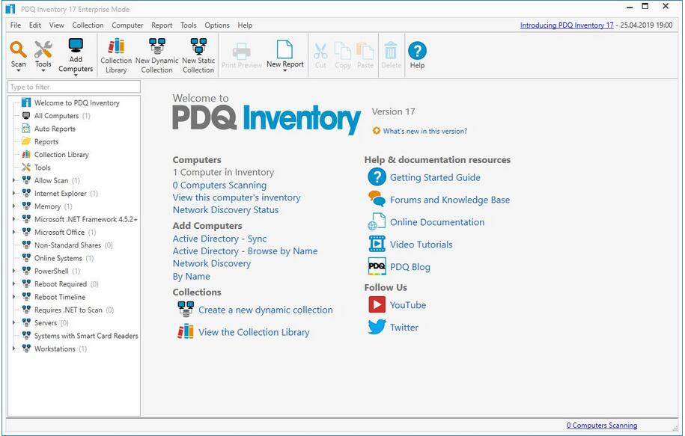Click the Delete trash can toolbar icon
Viewport: 685px width, 436px height.
coord(391,51)
